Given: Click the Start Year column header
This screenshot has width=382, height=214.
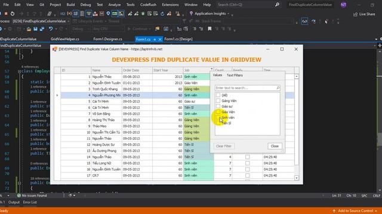Looking at the screenshot, I should point(168,70).
